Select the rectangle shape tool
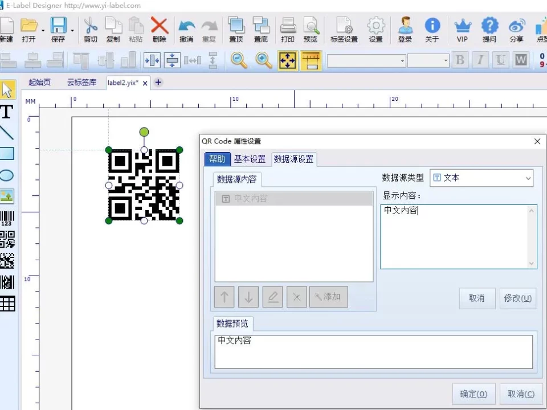 (7, 153)
